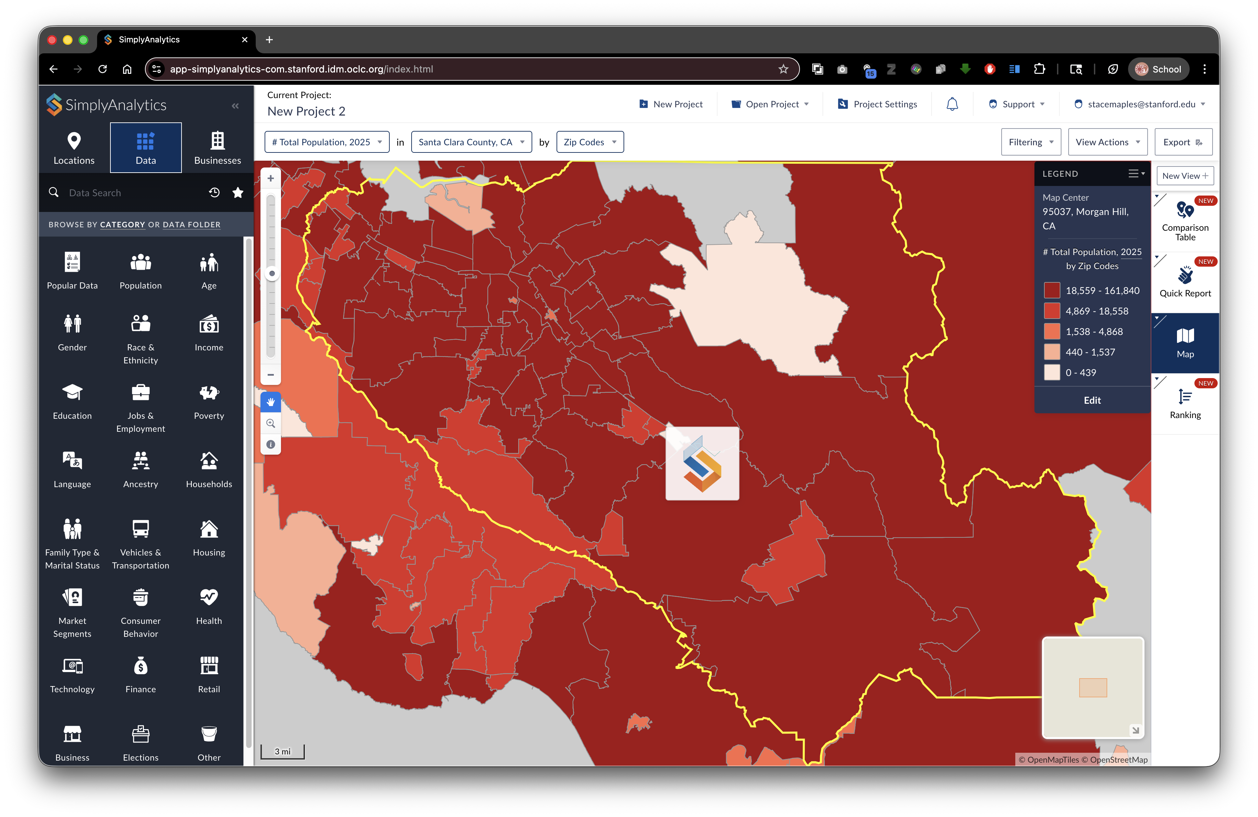The width and height of the screenshot is (1258, 817).
Task: Browse by DATA FOLDER link
Action: 191,225
